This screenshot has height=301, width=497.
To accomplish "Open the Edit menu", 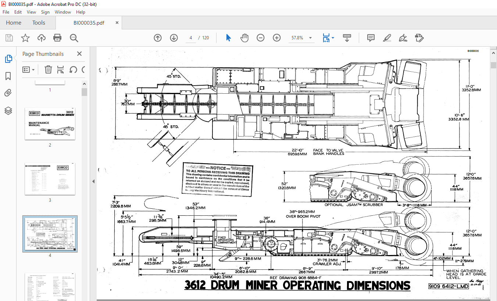I will tap(18, 12).
